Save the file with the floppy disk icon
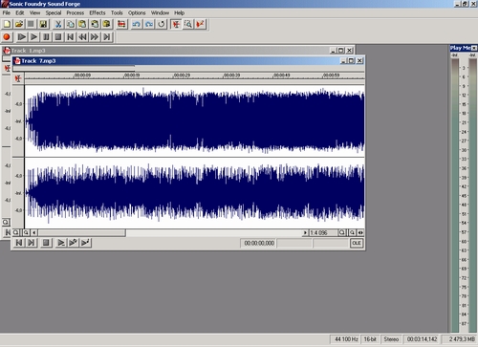This screenshot has width=478, height=347. point(43,24)
